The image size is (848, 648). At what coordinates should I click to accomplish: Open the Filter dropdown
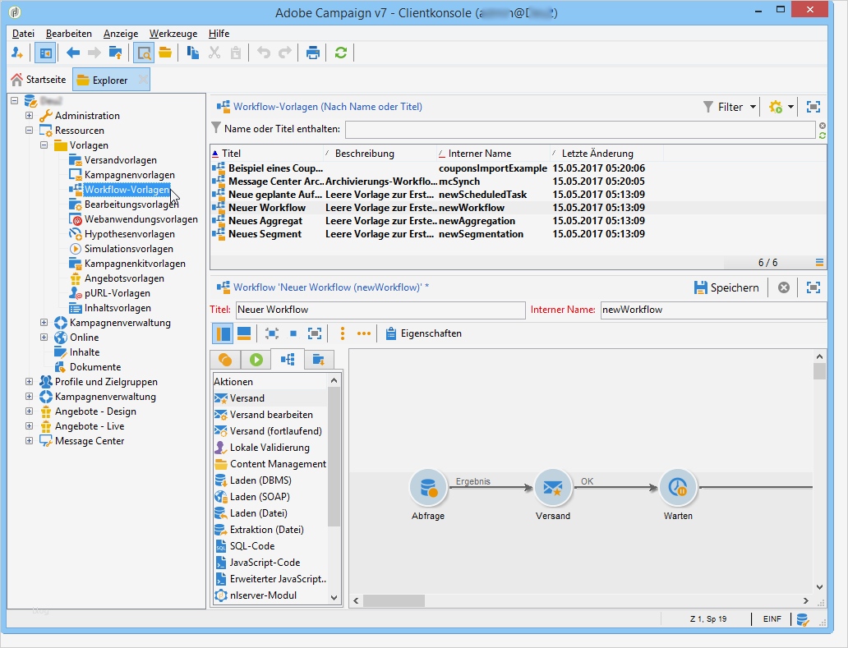tap(730, 107)
